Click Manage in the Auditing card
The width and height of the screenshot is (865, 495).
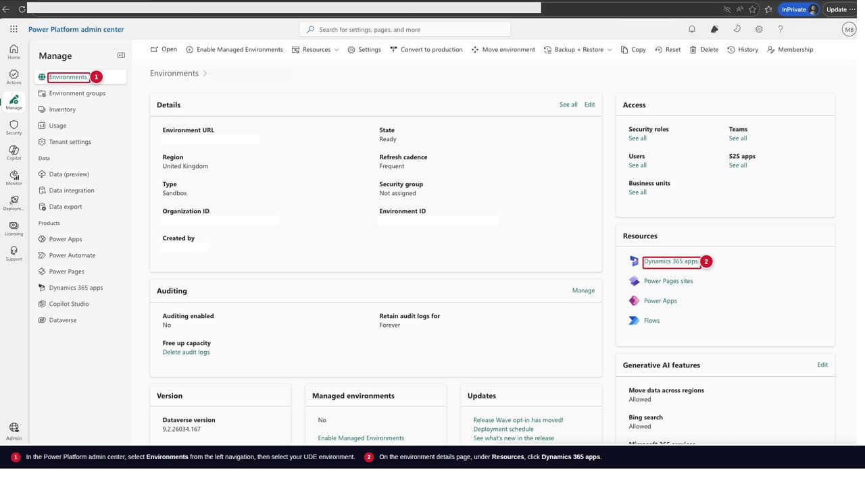tap(583, 290)
